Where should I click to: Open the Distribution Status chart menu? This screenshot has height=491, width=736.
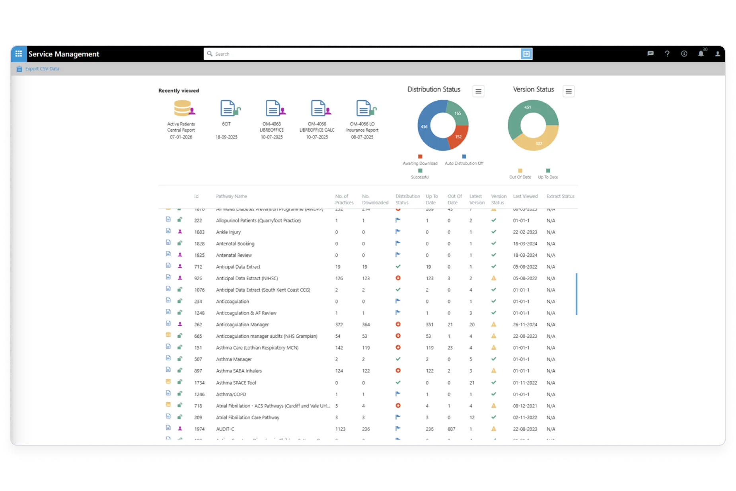click(478, 91)
